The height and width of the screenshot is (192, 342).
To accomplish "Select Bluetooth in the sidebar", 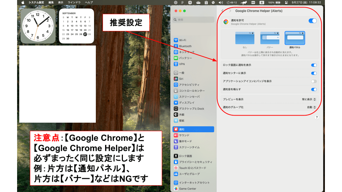I will (x=185, y=46).
